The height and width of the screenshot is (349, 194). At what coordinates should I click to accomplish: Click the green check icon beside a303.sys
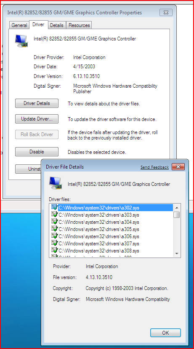(x=54, y=215)
